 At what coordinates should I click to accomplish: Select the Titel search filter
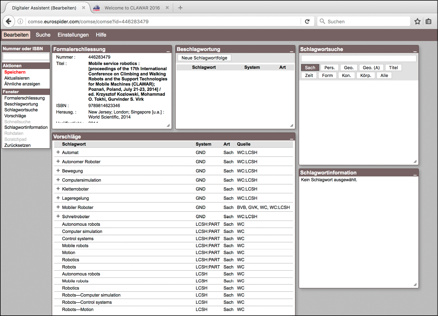pyautogui.click(x=393, y=68)
